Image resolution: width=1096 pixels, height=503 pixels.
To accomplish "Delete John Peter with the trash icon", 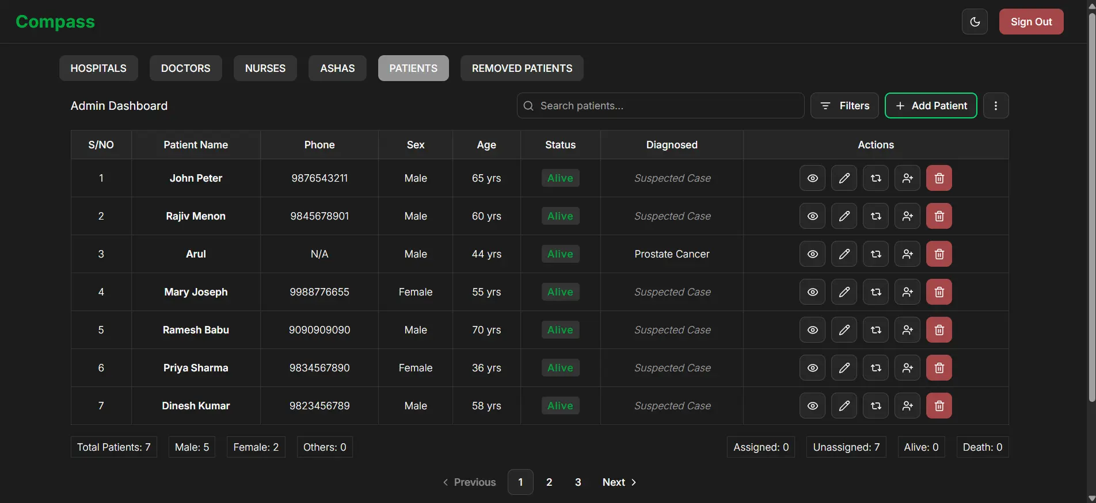I will coord(939,178).
